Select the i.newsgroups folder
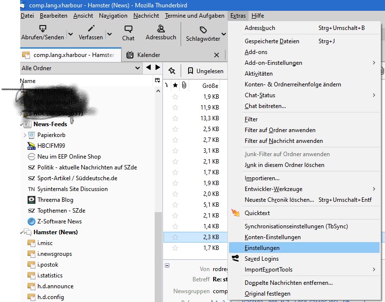The width and height of the screenshot is (385, 302). (x=54, y=254)
